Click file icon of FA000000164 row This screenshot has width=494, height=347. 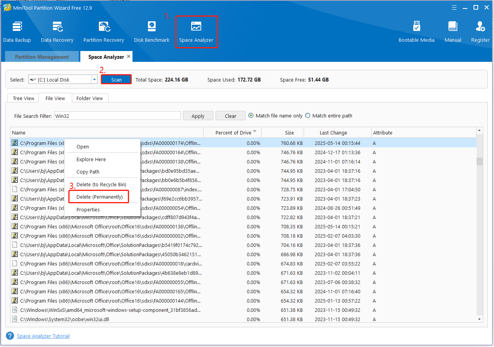click(15, 152)
